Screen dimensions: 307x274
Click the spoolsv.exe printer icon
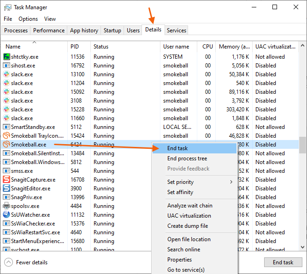tap(6, 206)
